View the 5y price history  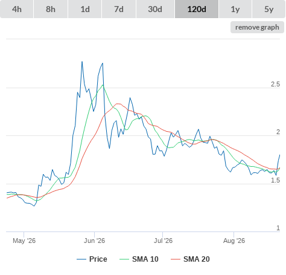(269, 9)
